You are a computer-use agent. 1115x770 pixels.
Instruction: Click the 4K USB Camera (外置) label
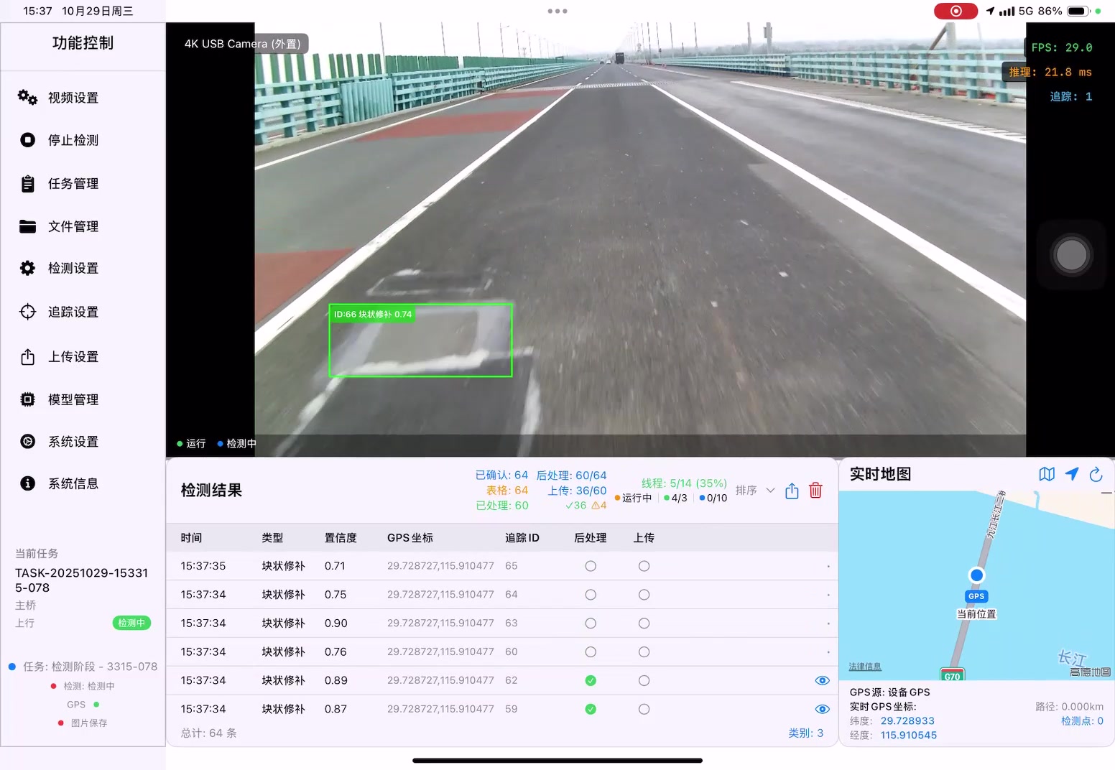point(243,44)
